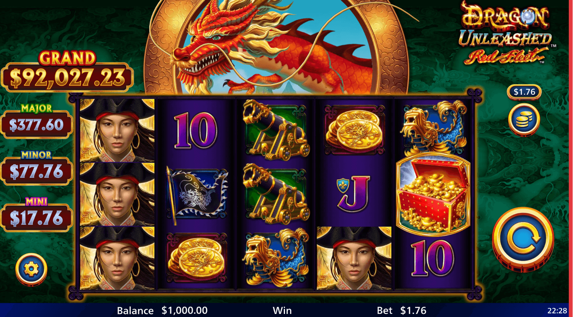Click the purple 10 symbol on reel two
Screen dimensions: 573x317
point(196,131)
